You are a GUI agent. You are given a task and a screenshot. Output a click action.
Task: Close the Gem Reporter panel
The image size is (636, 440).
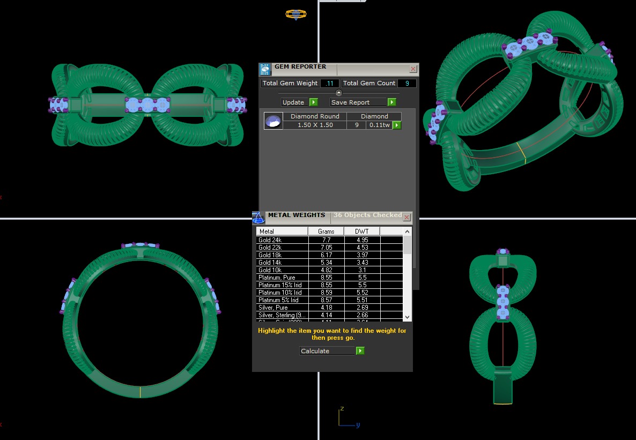(413, 69)
